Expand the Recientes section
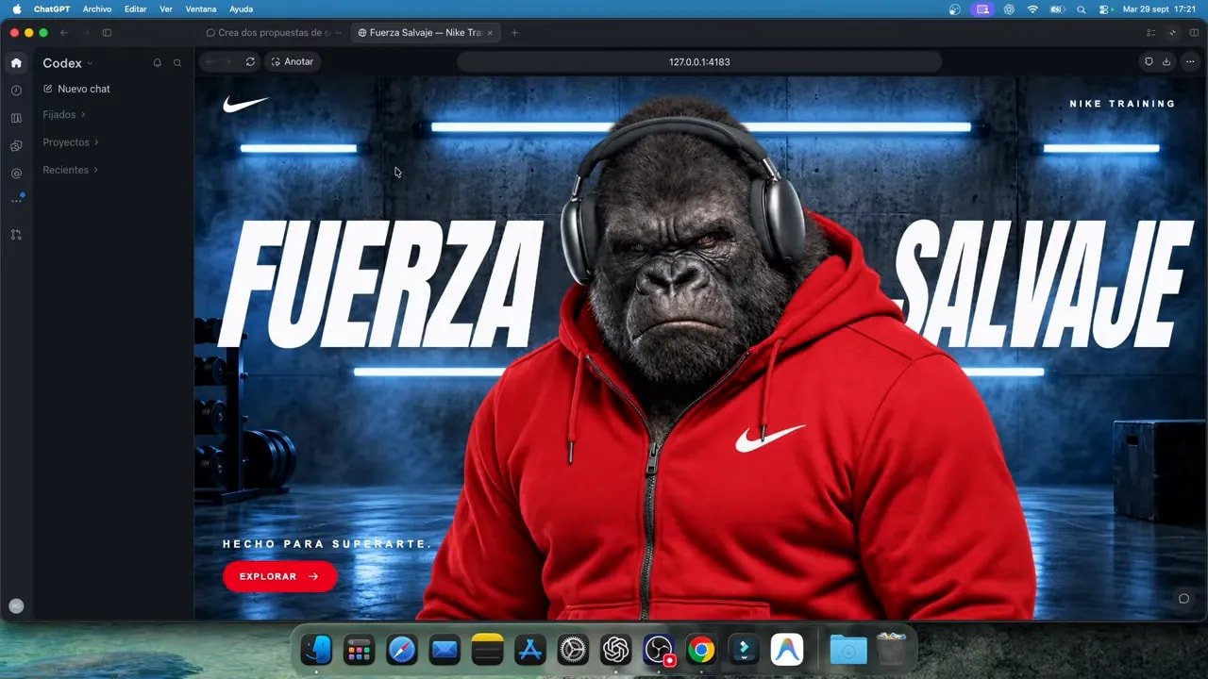The height and width of the screenshot is (679, 1208). click(71, 170)
